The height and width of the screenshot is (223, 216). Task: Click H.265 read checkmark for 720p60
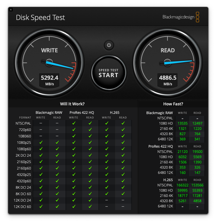123,130
